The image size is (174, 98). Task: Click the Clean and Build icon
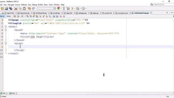68,8
